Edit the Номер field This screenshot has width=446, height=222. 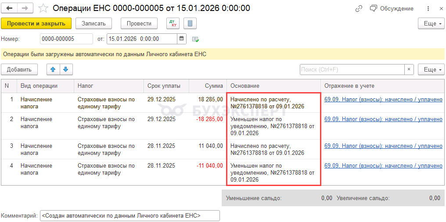(67, 39)
